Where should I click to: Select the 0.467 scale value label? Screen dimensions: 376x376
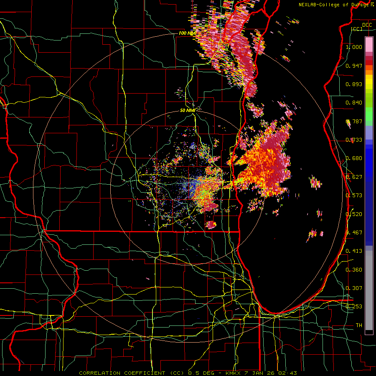point(354,233)
